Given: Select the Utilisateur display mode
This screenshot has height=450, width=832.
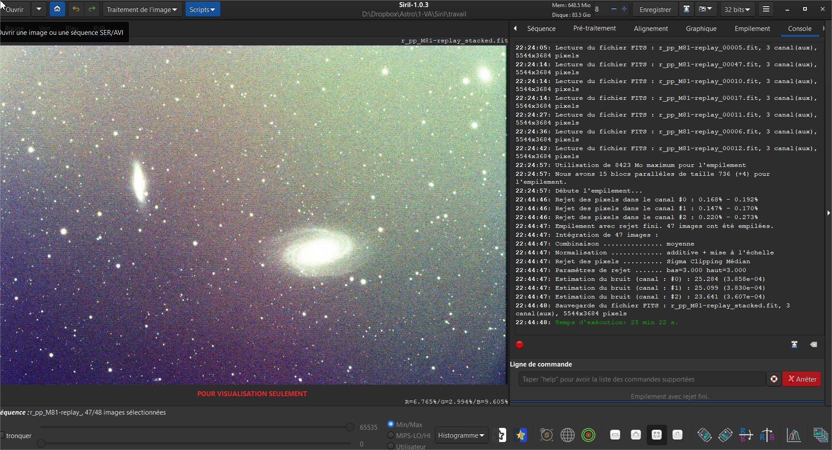Looking at the screenshot, I should tap(391, 446).
